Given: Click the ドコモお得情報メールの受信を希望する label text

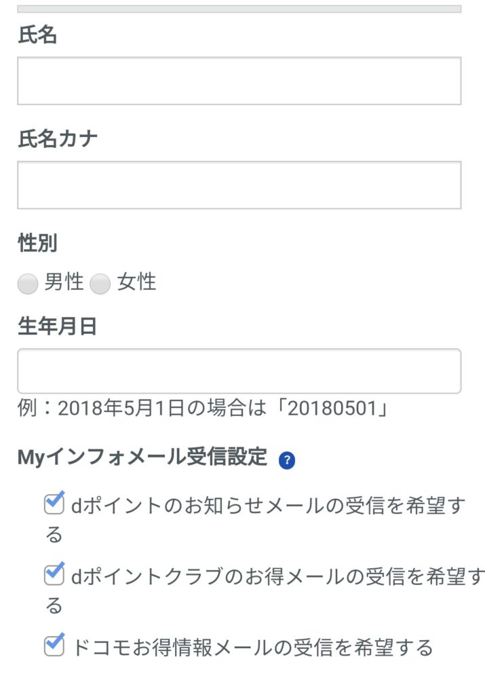Looking at the screenshot, I should pos(252,647).
